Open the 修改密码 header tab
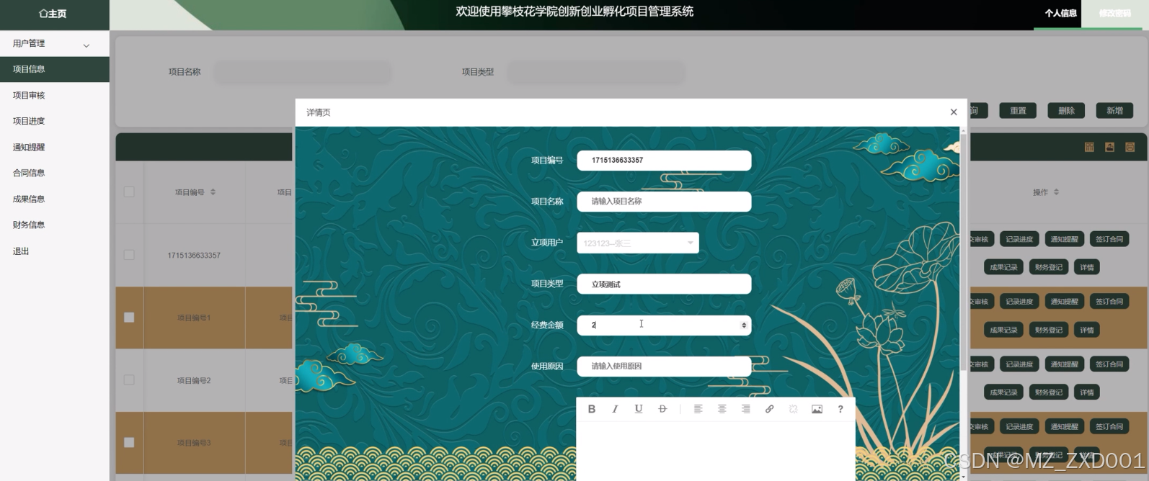Screen dimensions: 1149x481 click(1114, 13)
